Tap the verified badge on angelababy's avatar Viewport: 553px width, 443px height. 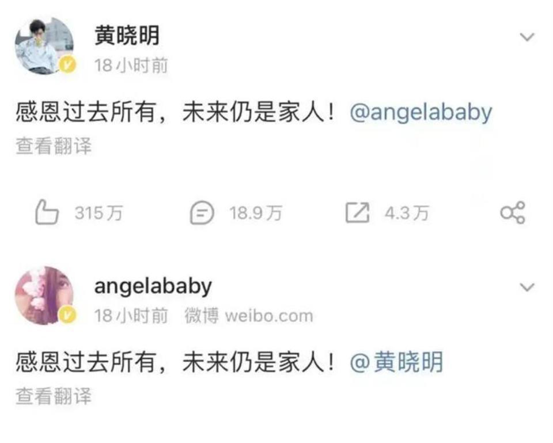click(67, 315)
